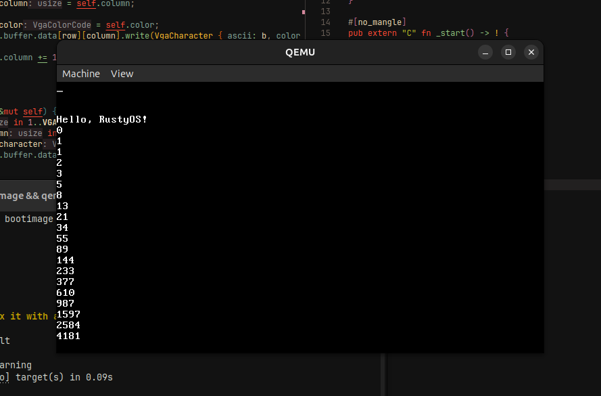
Task: Click the 'bootimage' text in terminal
Action: pos(29,219)
